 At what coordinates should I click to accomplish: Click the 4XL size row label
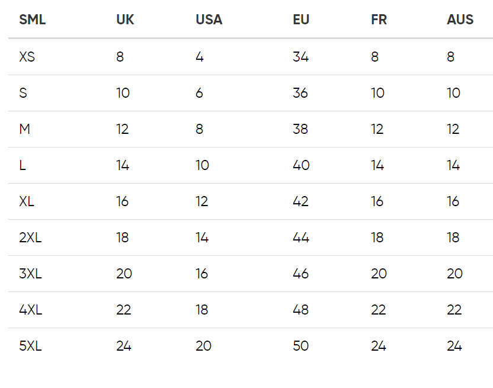[x=30, y=310]
